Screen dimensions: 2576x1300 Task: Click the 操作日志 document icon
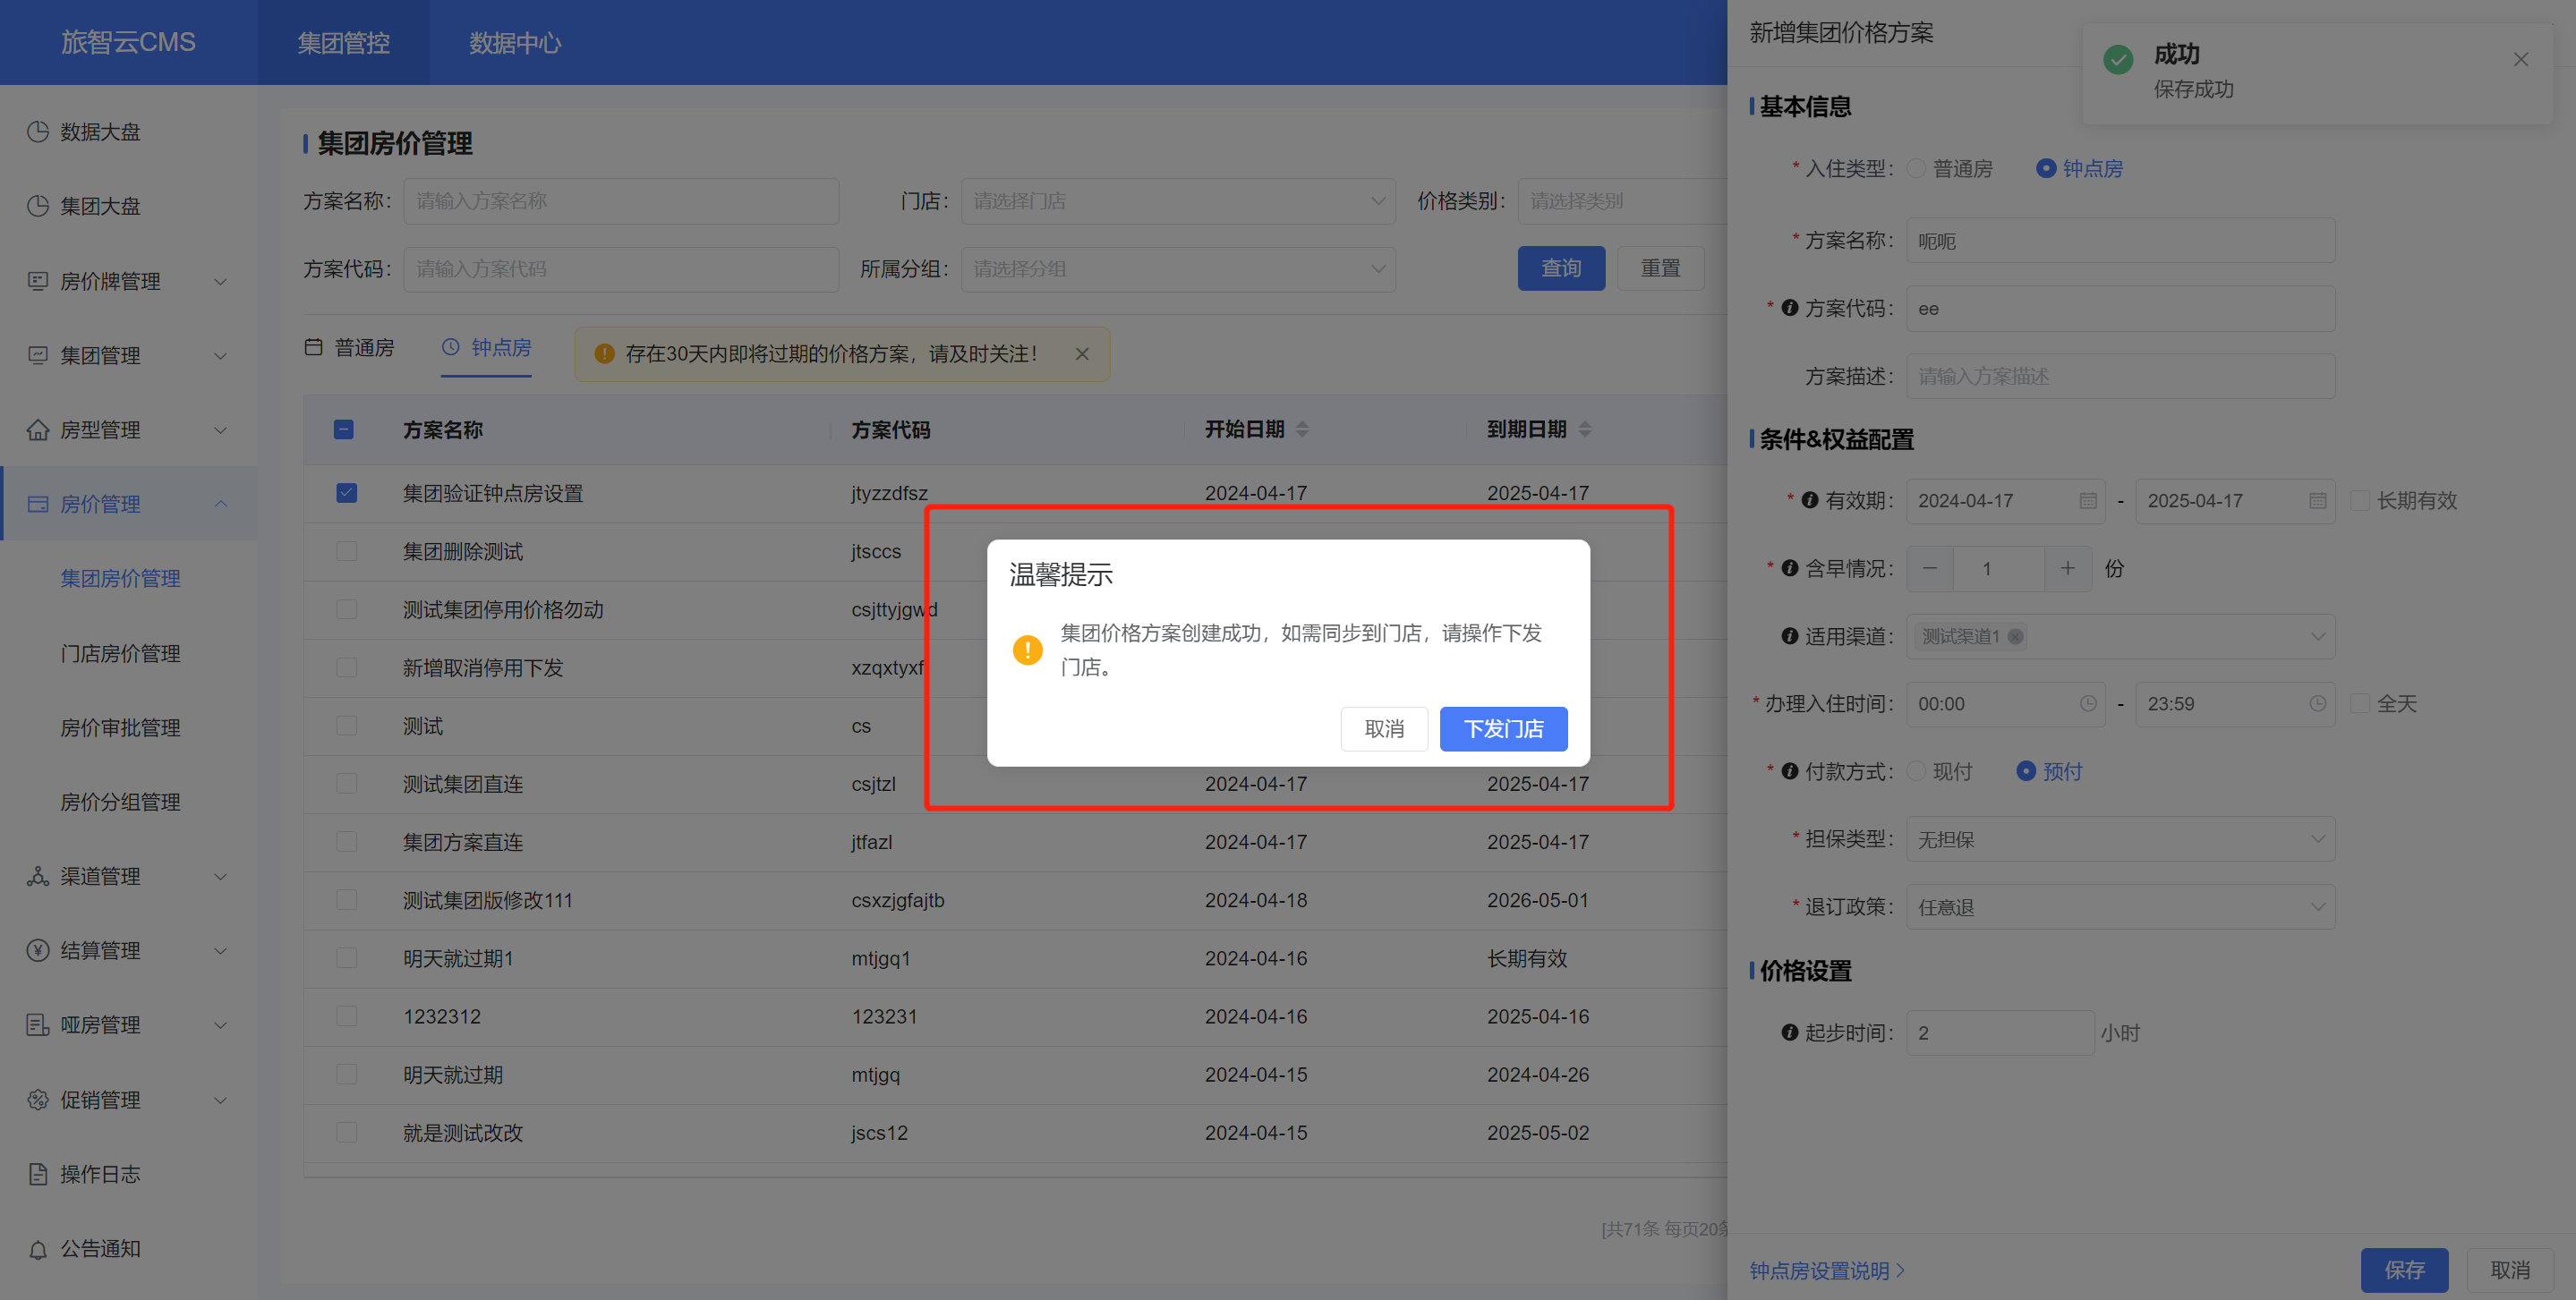tap(38, 1174)
